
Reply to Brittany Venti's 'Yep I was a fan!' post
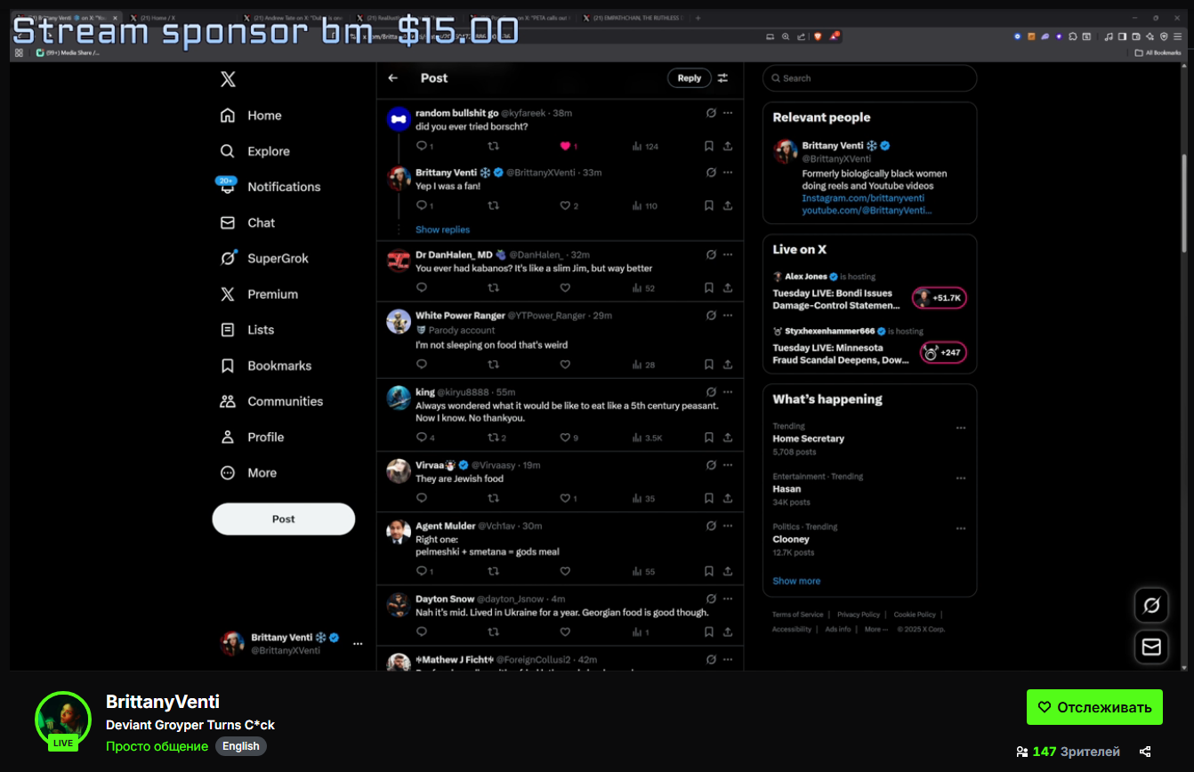coord(422,205)
